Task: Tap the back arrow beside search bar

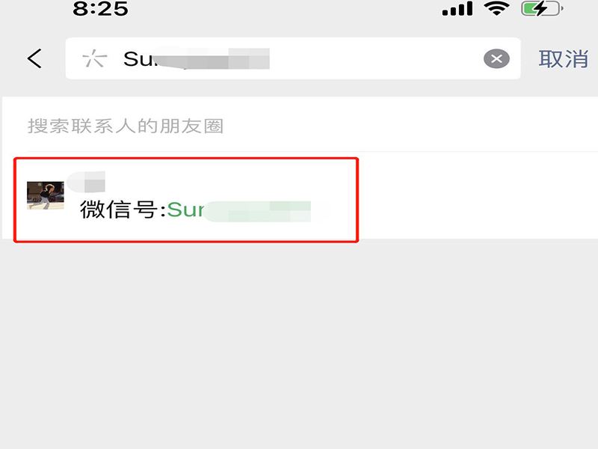Action: (34, 59)
